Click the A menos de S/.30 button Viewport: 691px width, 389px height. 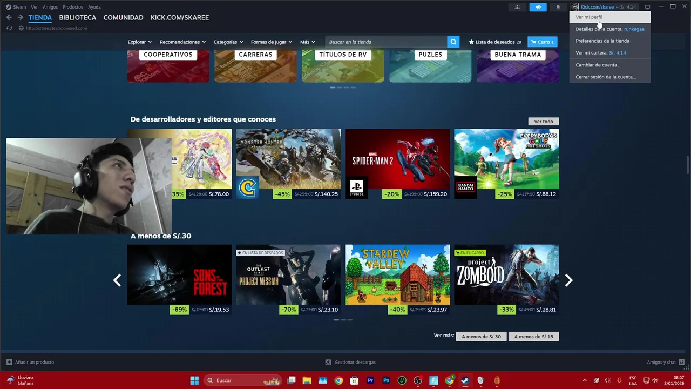(481, 336)
